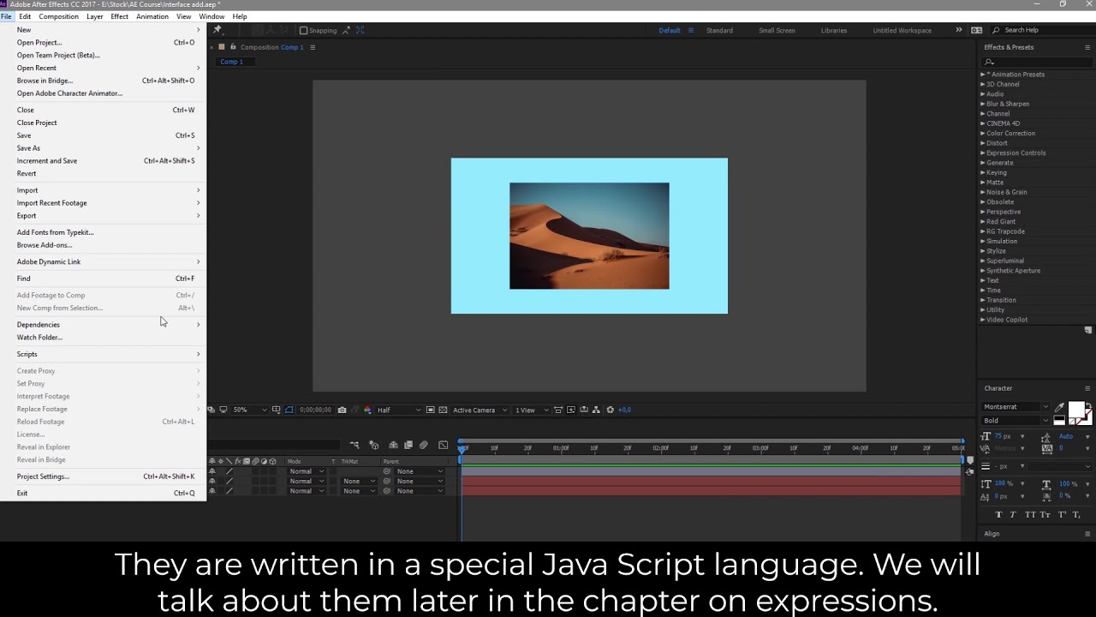Toggle shy switch of first timeline layer
The height and width of the screenshot is (617, 1096).
point(212,471)
